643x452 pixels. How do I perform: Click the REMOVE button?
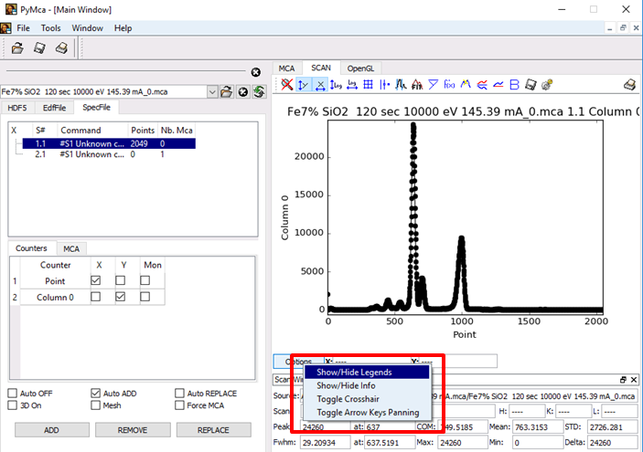[133, 430]
